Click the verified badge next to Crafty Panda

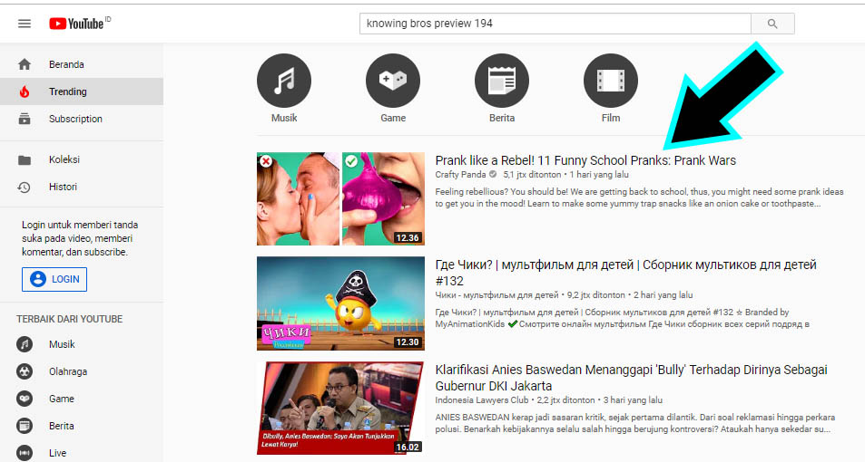tap(493, 175)
